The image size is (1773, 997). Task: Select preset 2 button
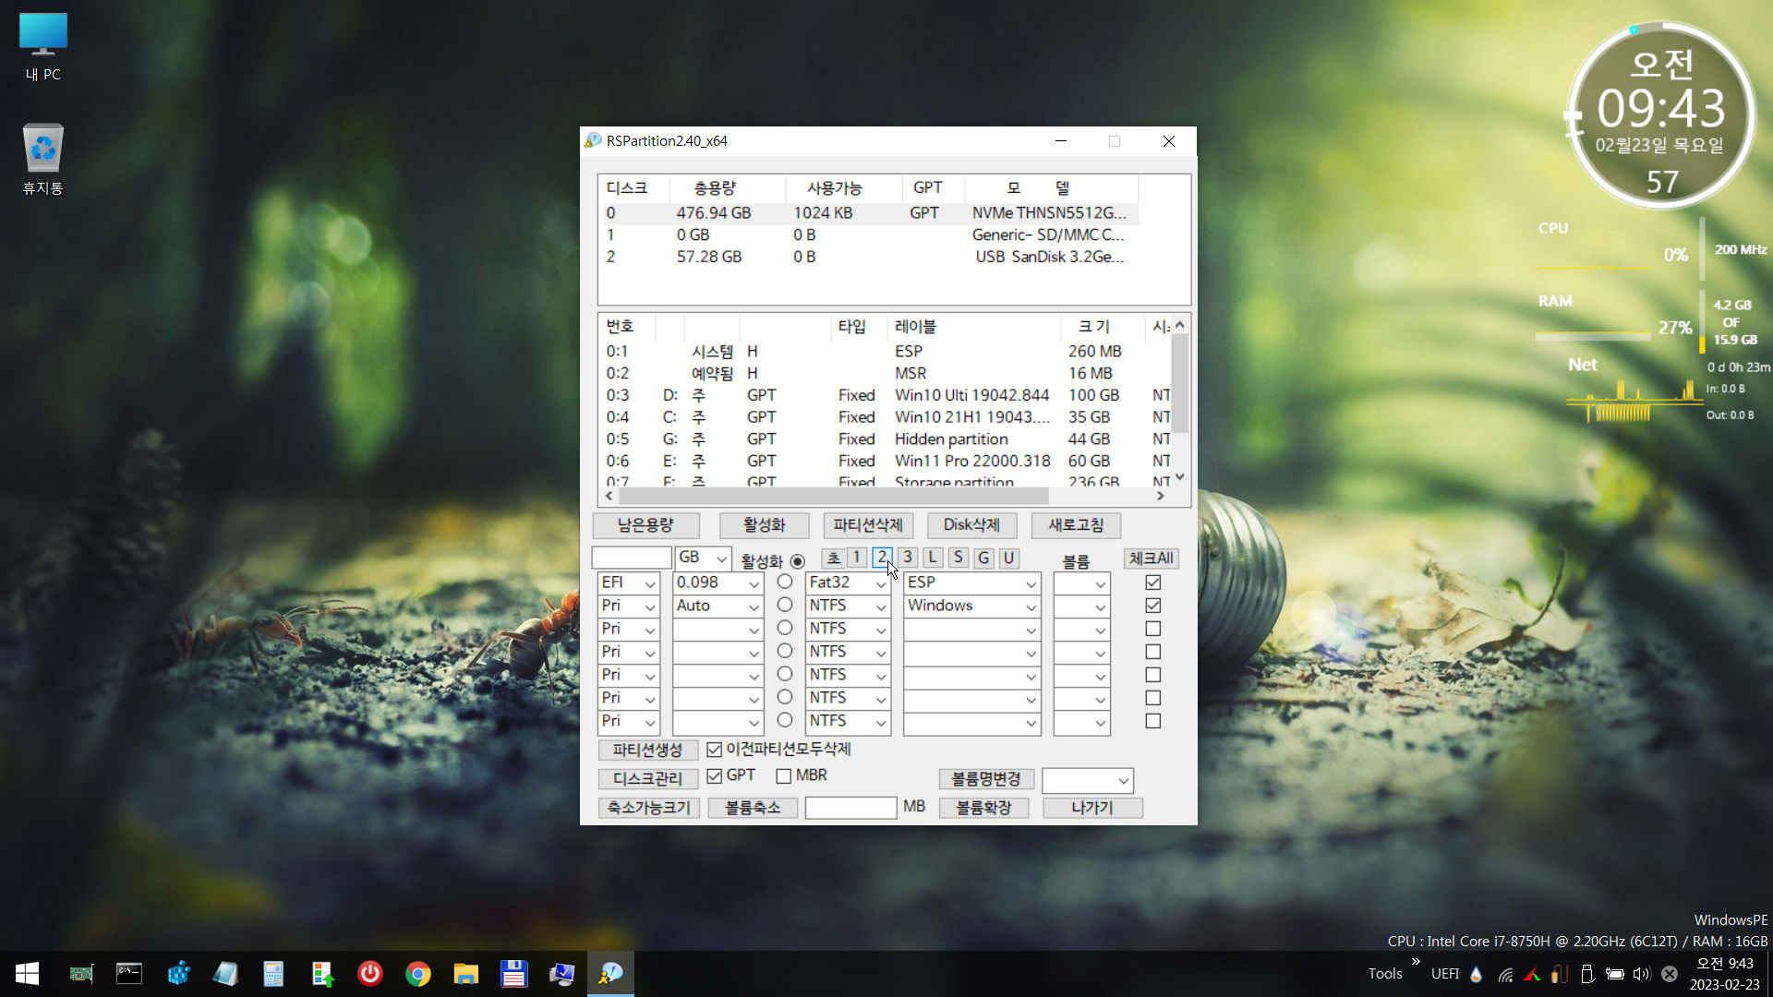coord(882,558)
